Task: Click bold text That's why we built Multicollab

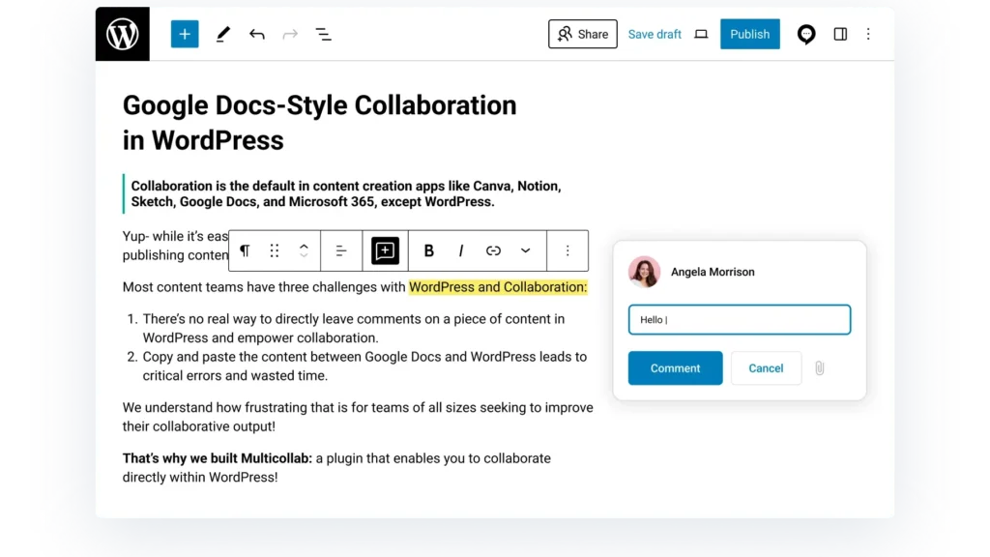Action: 218,458
